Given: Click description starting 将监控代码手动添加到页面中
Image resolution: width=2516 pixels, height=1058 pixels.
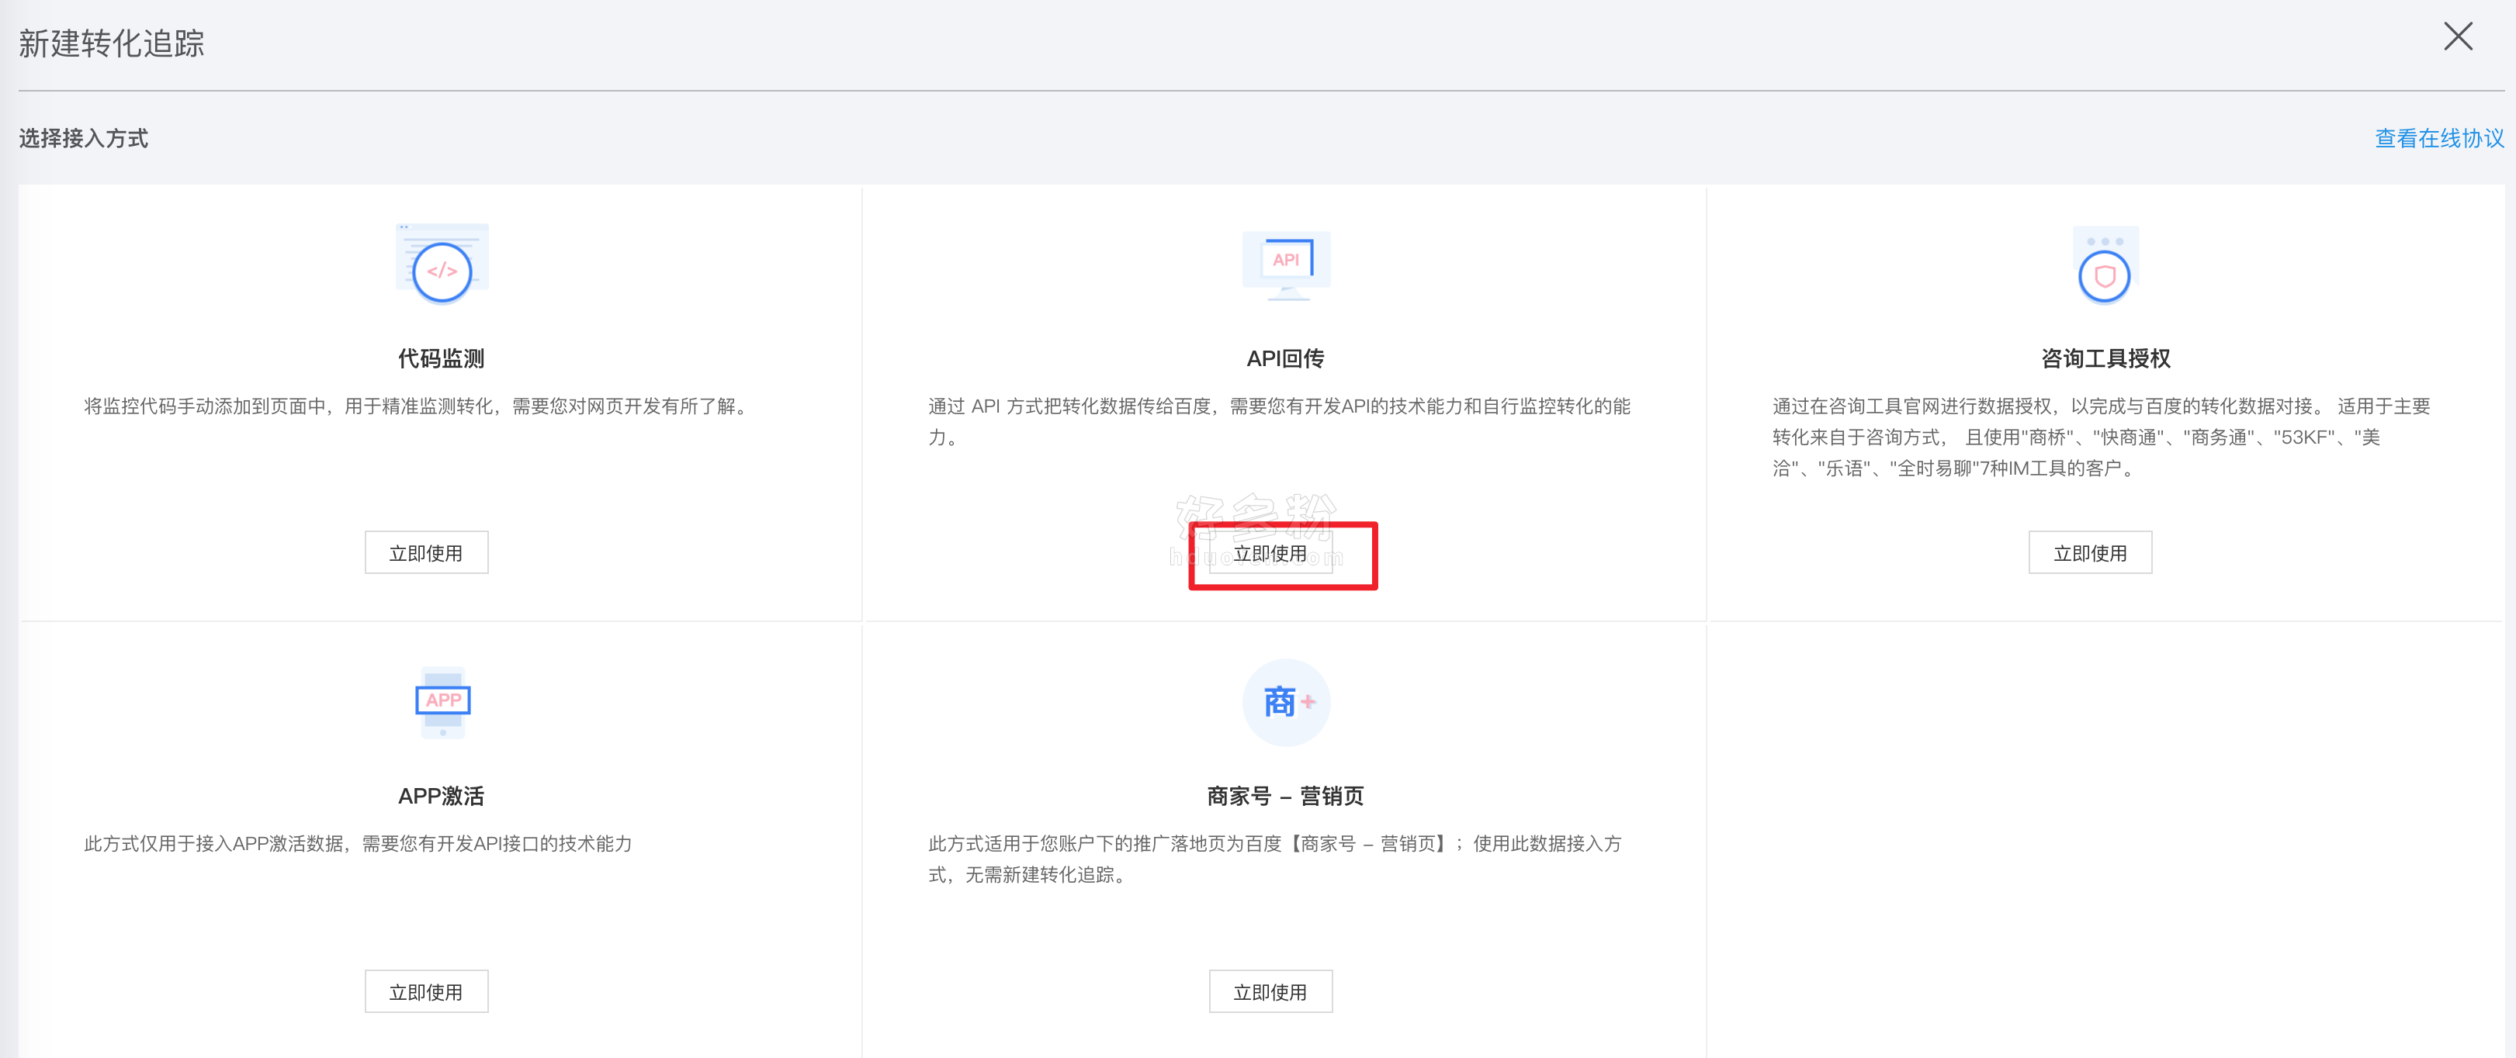Looking at the screenshot, I should 418,406.
